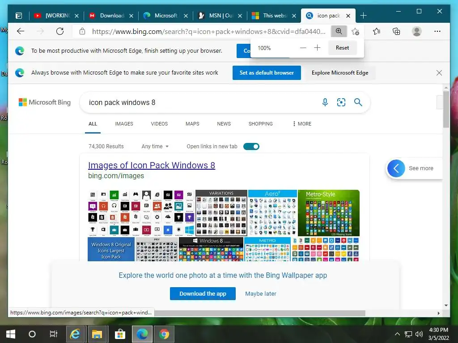Switch to IMAGES results tab
This screenshot has height=343, width=458.
click(124, 124)
